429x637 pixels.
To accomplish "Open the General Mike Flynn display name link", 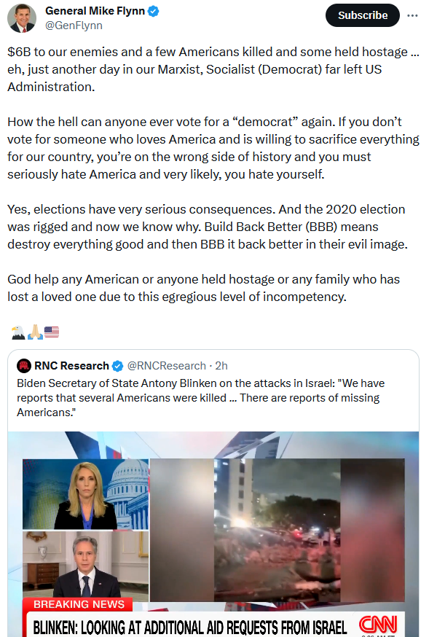I will [95, 11].
